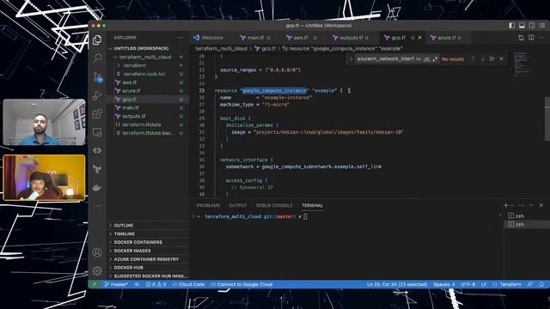Open Cloud Code status bar item

(188, 284)
